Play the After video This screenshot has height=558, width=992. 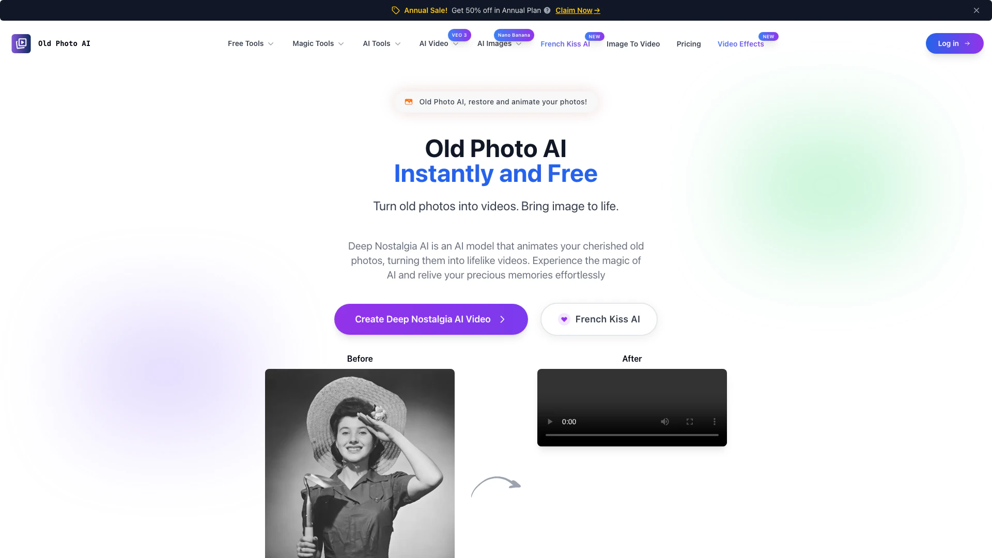(550, 422)
